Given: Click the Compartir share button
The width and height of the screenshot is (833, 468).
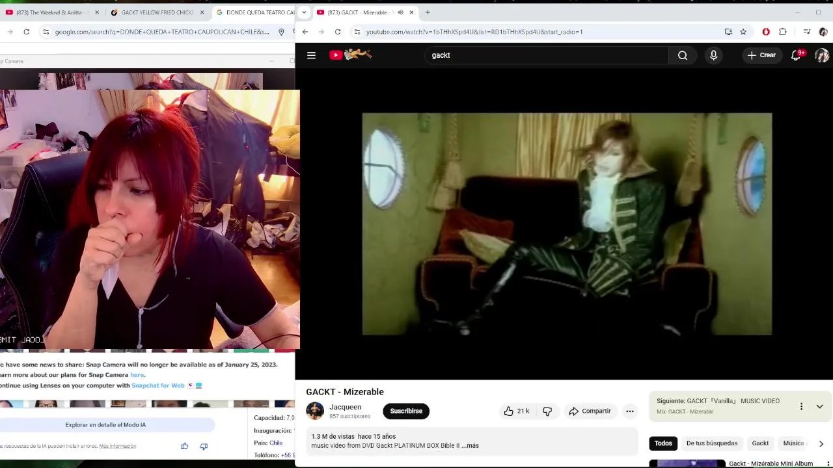Looking at the screenshot, I should (x=590, y=411).
